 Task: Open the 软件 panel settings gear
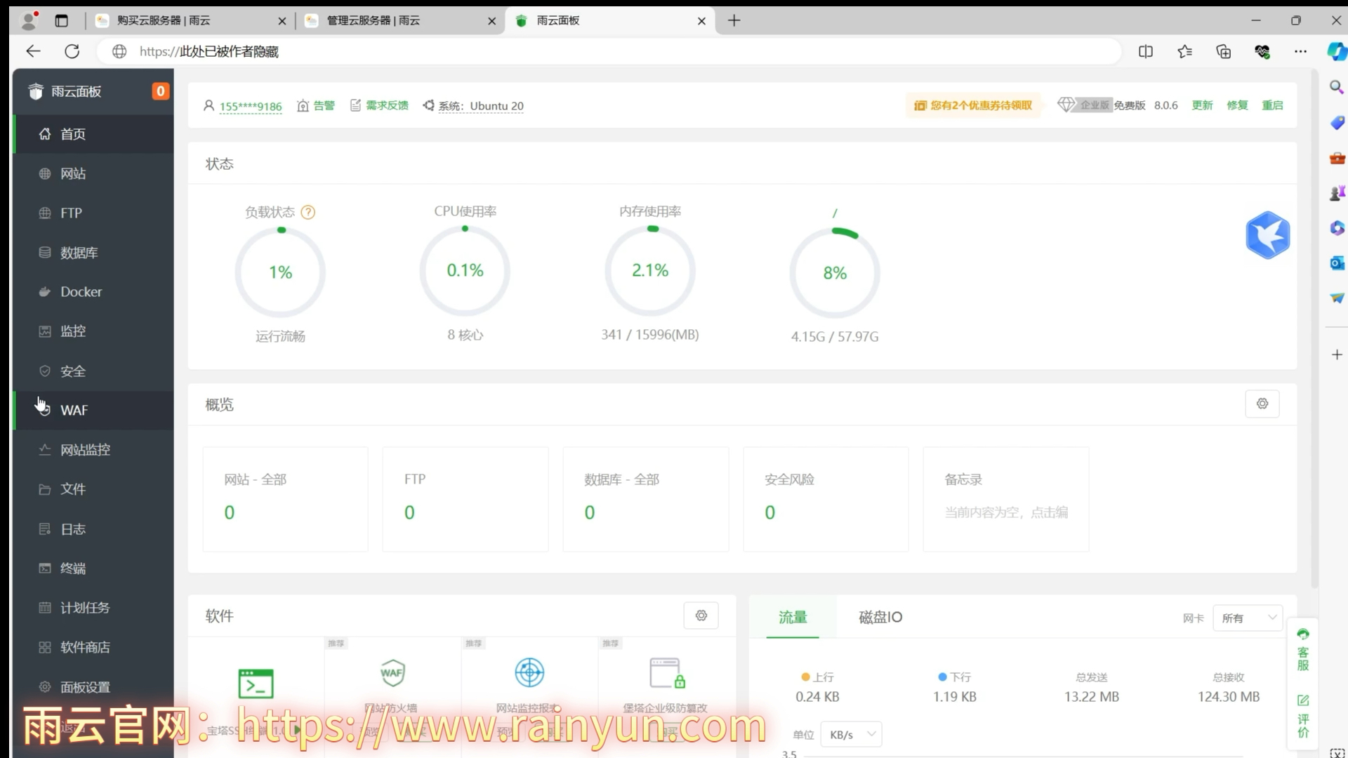[x=701, y=616]
